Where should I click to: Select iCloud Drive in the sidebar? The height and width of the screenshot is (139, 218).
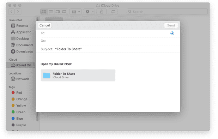(x=21, y=65)
